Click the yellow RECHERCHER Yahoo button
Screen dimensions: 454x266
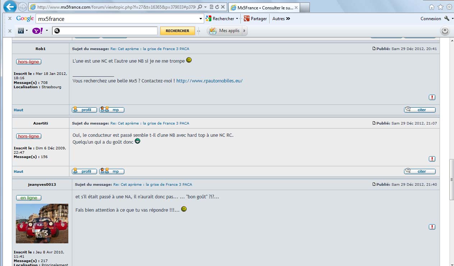point(178,31)
